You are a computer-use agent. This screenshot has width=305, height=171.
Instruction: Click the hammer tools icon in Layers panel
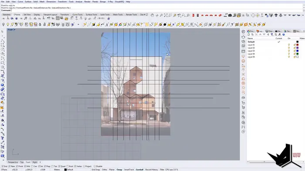(280, 34)
